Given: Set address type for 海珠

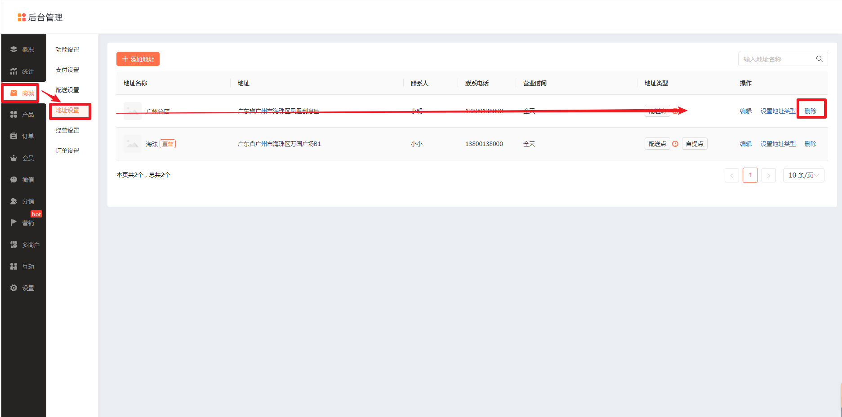Looking at the screenshot, I should coord(778,144).
